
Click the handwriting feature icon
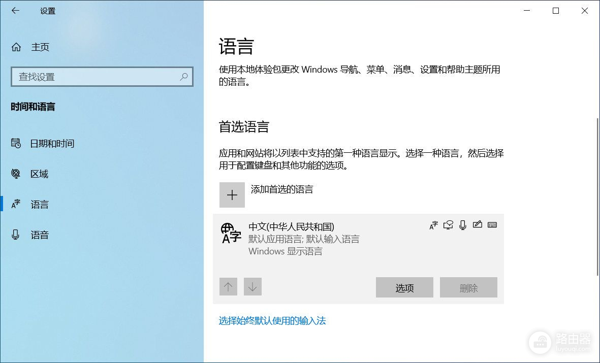click(477, 224)
